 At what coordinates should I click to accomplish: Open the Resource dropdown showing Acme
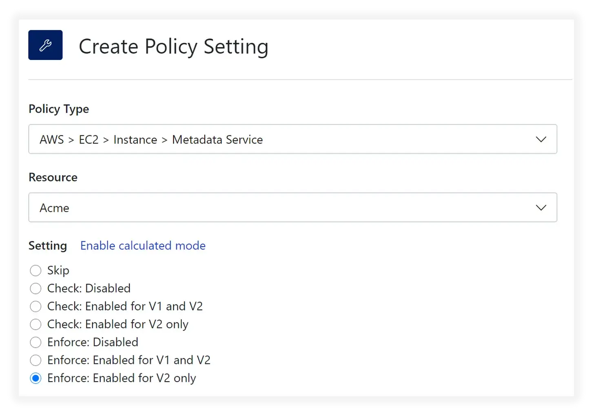[293, 207]
